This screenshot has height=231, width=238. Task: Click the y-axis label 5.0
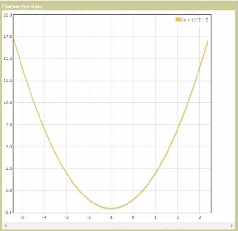9,147
